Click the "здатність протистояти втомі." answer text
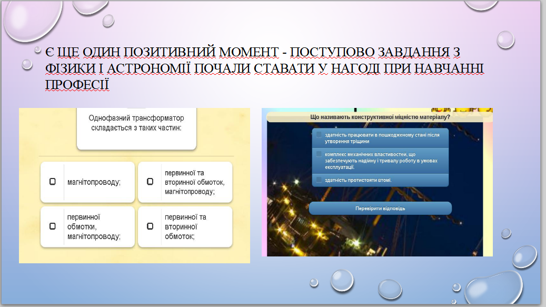Image resolution: width=546 pixels, height=307 pixels. [x=358, y=180]
